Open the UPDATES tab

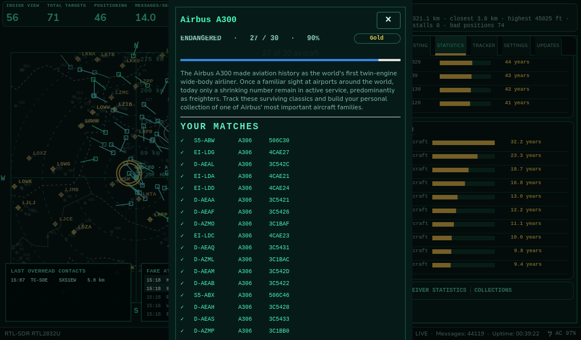(x=548, y=45)
